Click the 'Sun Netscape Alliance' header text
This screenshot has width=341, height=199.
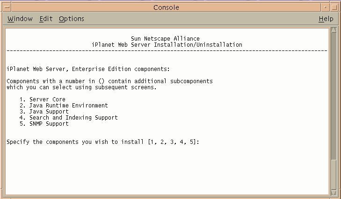point(166,39)
